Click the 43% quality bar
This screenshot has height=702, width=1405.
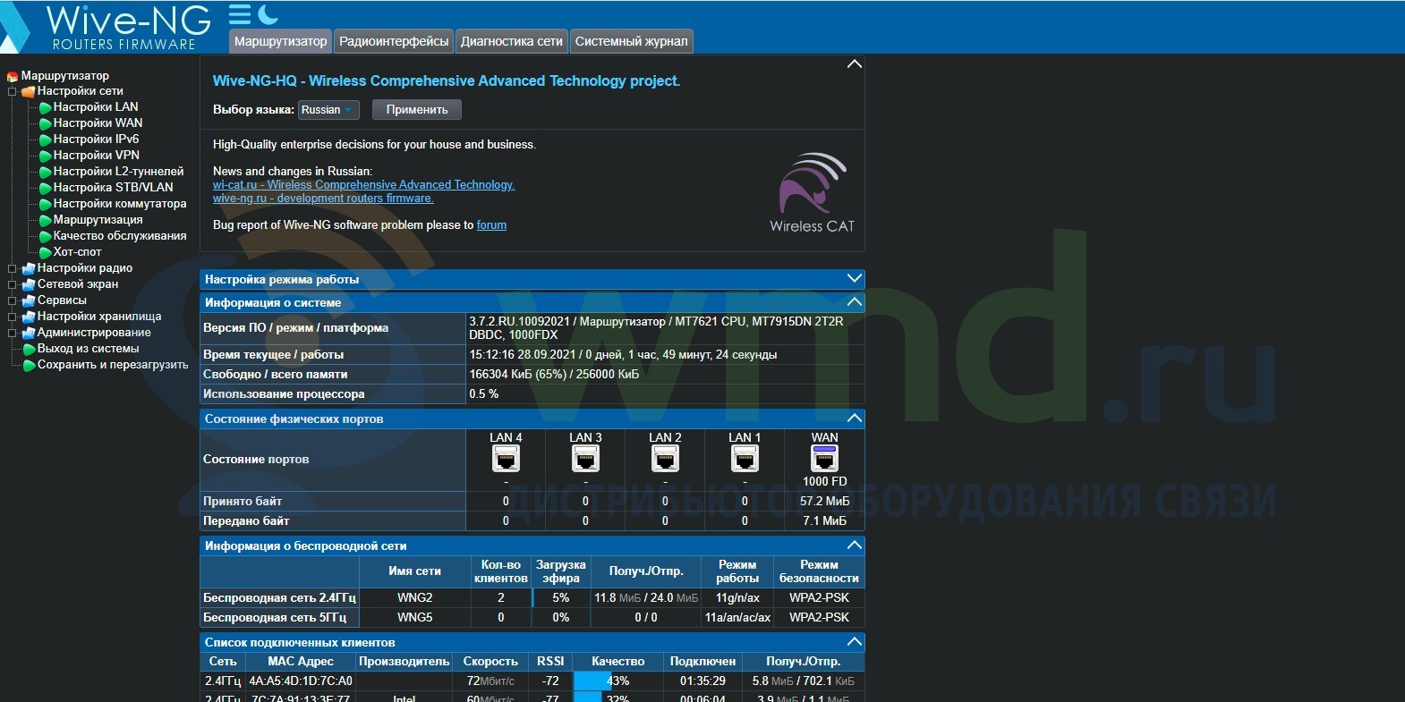point(617,681)
